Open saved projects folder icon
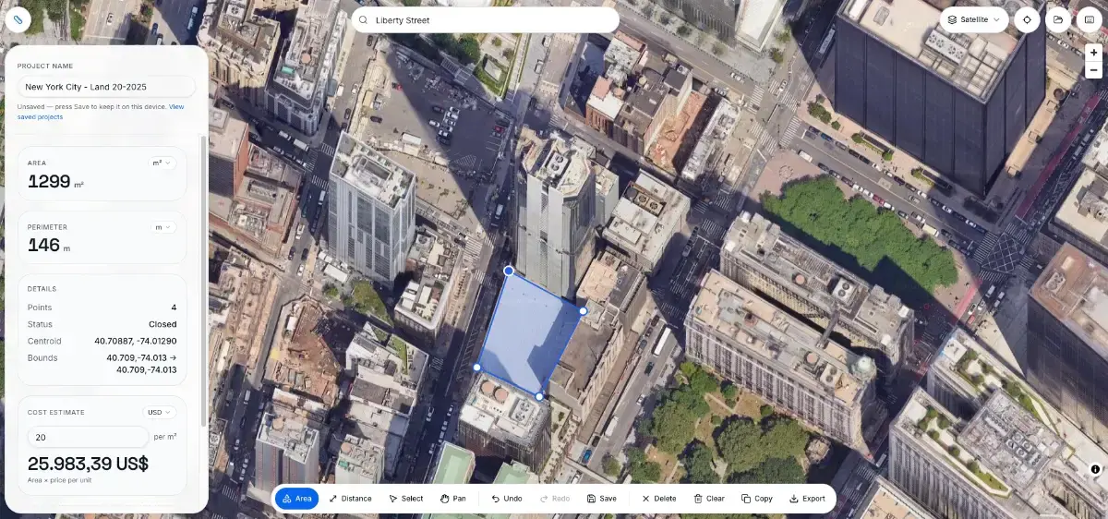This screenshot has height=519, width=1108. click(1058, 19)
